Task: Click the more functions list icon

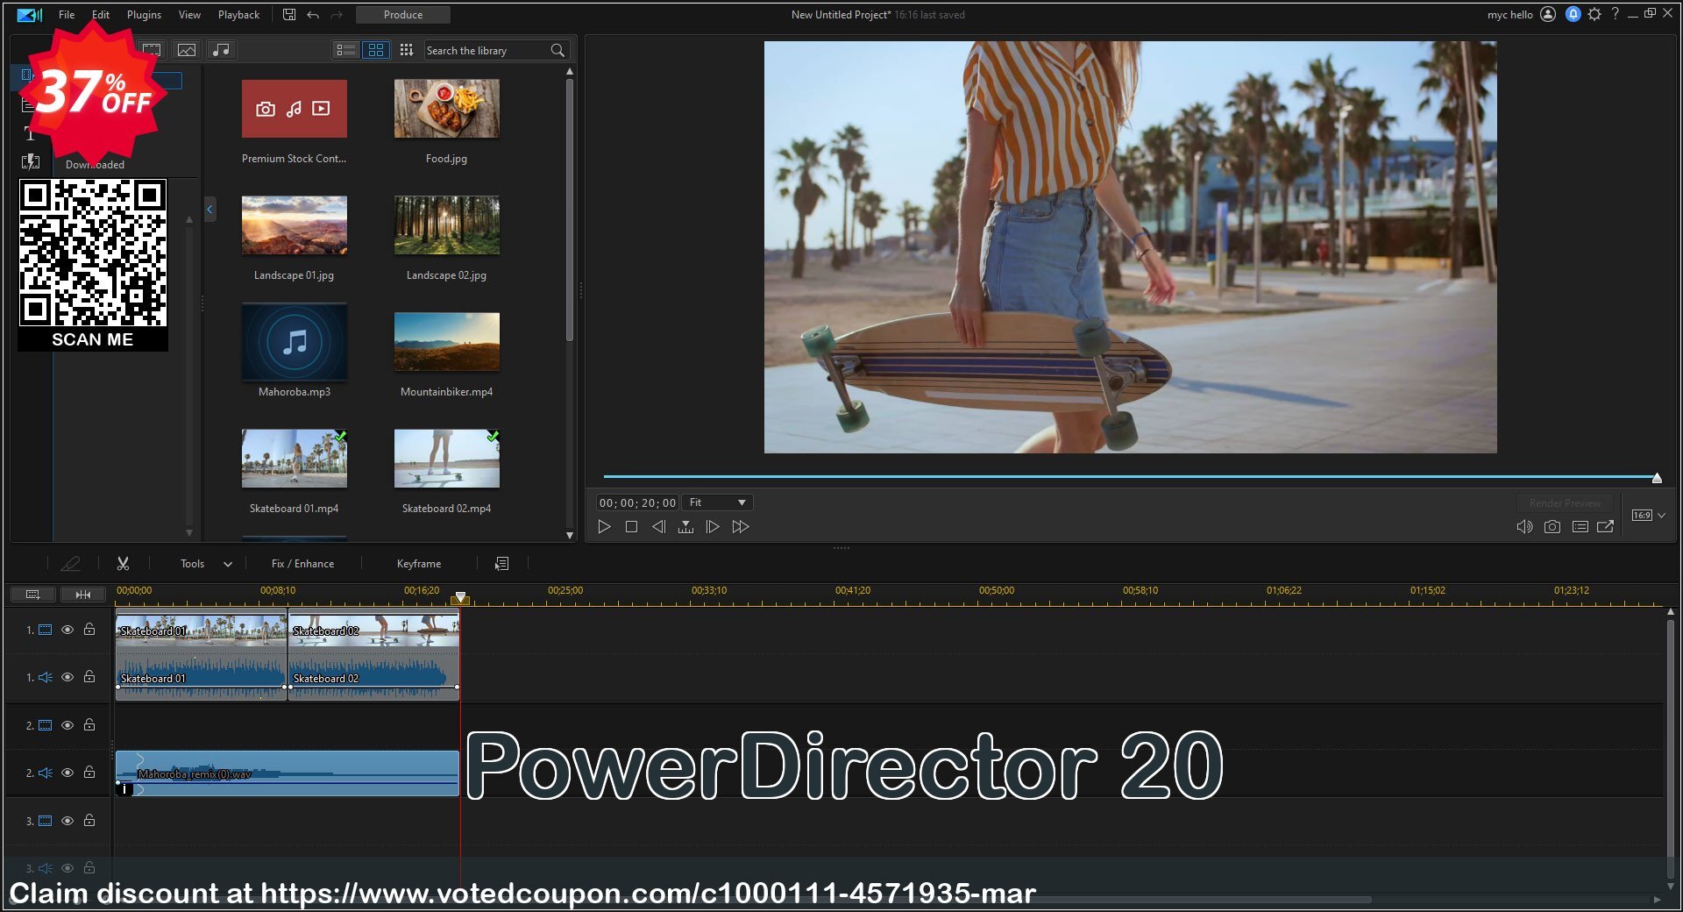Action: pos(501,564)
